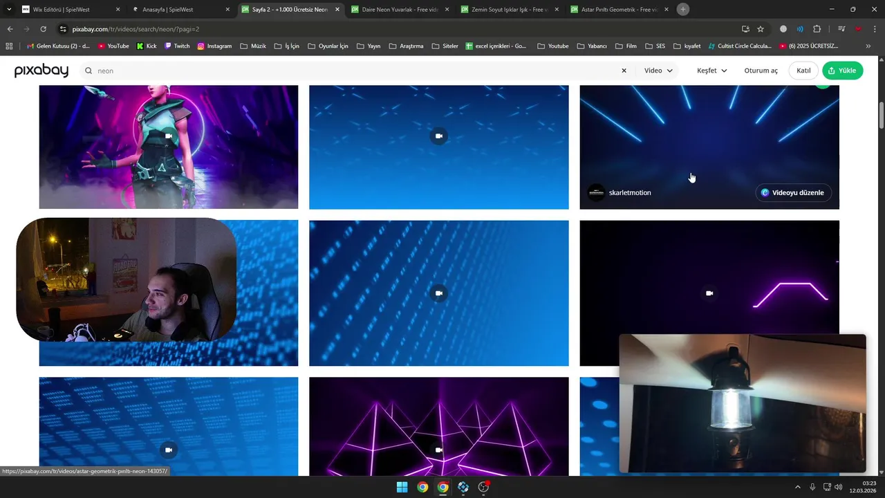
Task: Open the Kick bookmark
Action: 147,46
